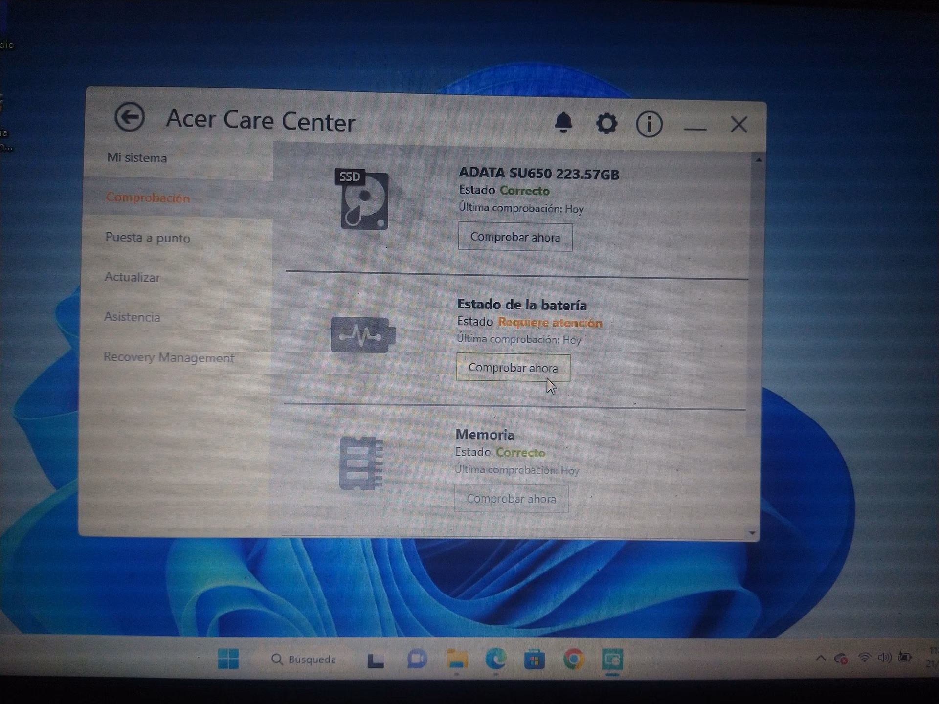Viewport: 939px width, 704px height.
Task: Click Estado de la batería heading
Action: point(522,305)
